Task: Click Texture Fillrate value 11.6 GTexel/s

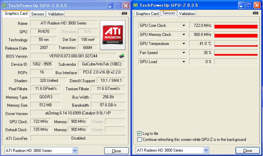Action: pyautogui.click(x=108, y=89)
